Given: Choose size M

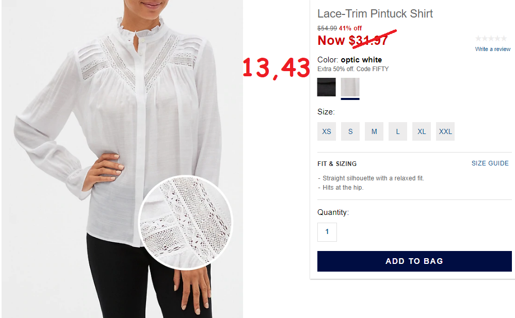Looking at the screenshot, I should (374, 131).
